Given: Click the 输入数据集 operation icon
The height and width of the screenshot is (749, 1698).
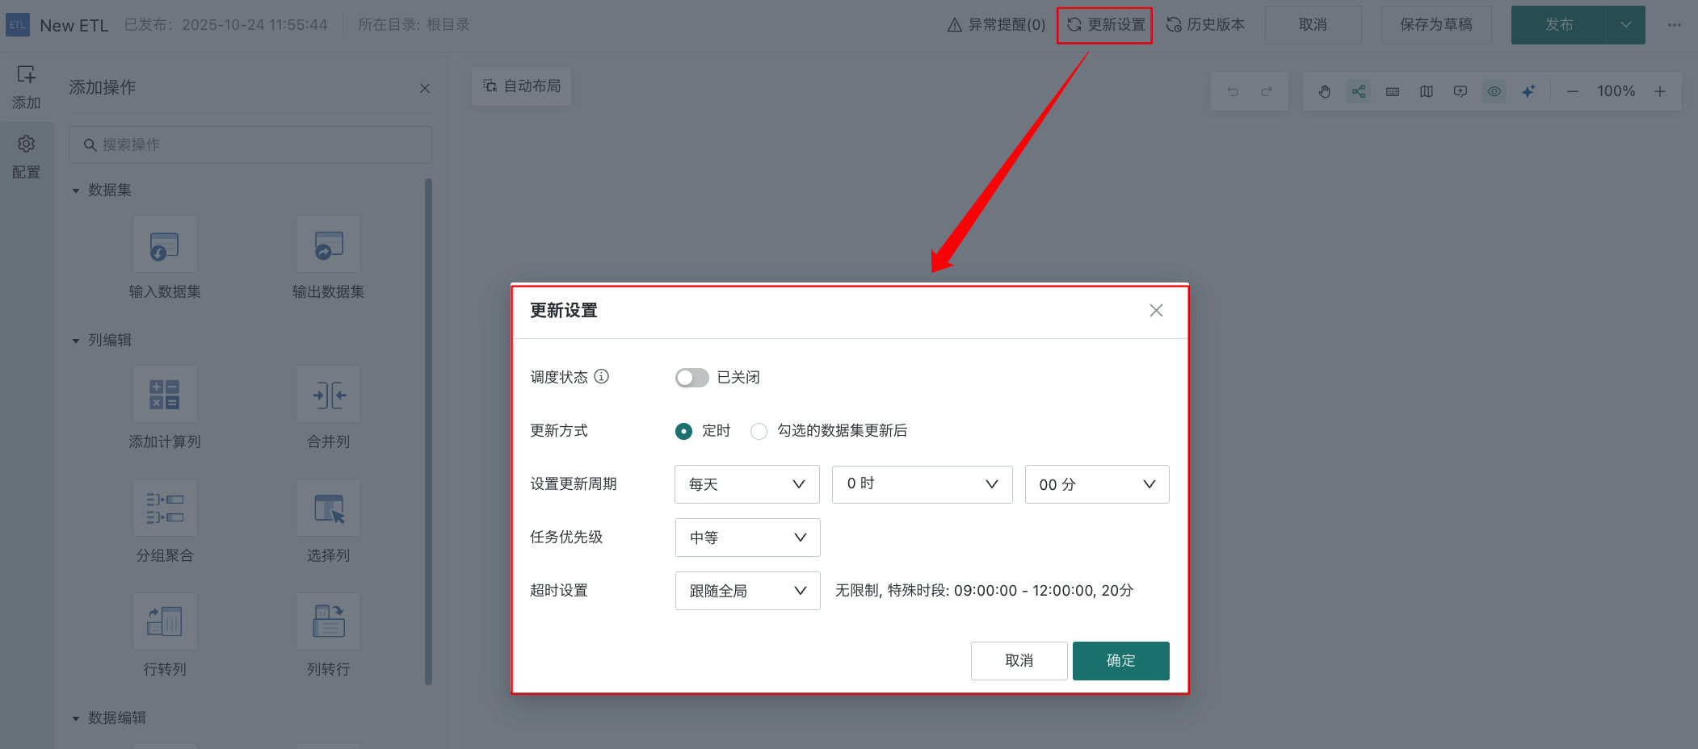Looking at the screenshot, I should pos(165,245).
